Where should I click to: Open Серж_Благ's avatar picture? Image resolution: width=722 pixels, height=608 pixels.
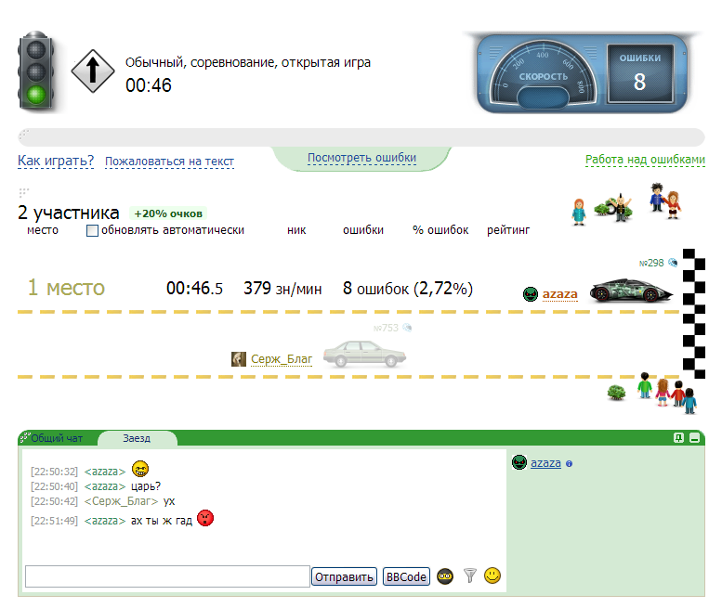click(x=239, y=359)
